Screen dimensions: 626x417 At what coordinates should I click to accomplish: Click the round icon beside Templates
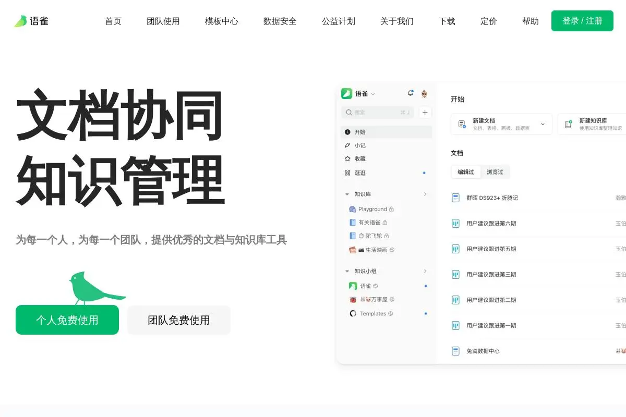click(353, 314)
